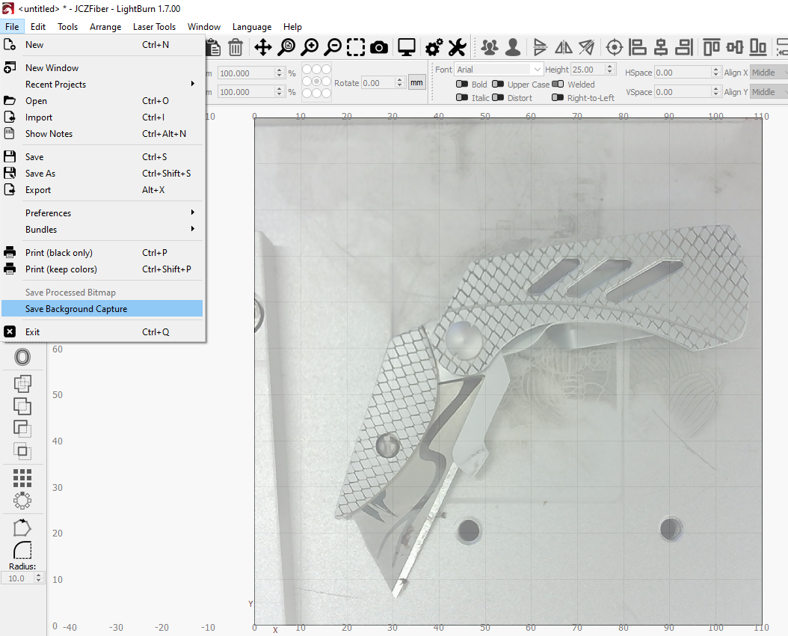
Task: Click the pan/move arrows icon
Action: [x=263, y=48]
